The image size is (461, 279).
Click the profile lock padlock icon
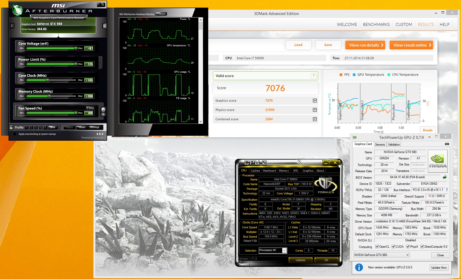pyautogui.click(x=11, y=127)
